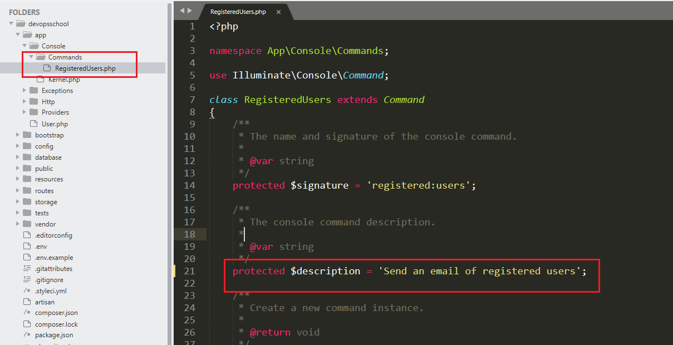Click the bootstrap folder icon

point(27,135)
